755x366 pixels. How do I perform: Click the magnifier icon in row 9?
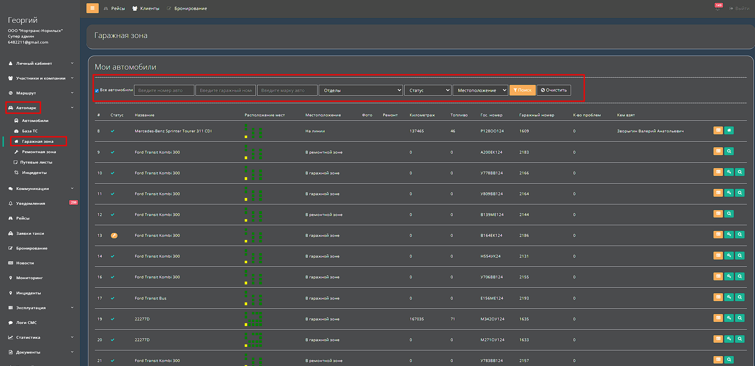tap(729, 151)
